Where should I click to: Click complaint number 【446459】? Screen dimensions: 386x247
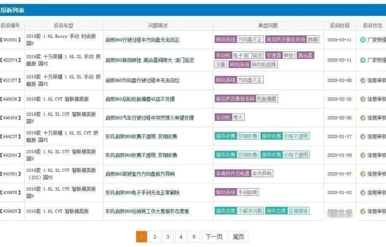coord(10,118)
